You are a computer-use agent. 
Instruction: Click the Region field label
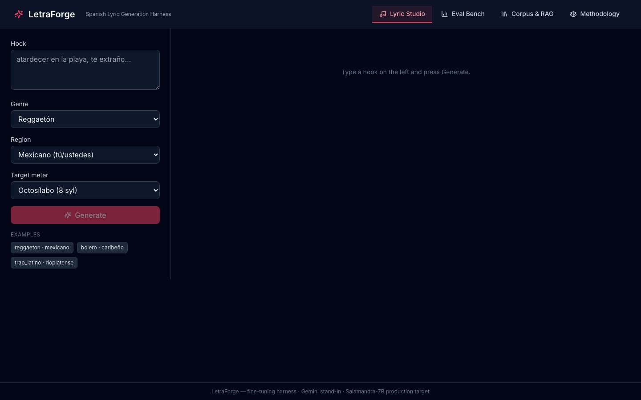click(x=21, y=140)
